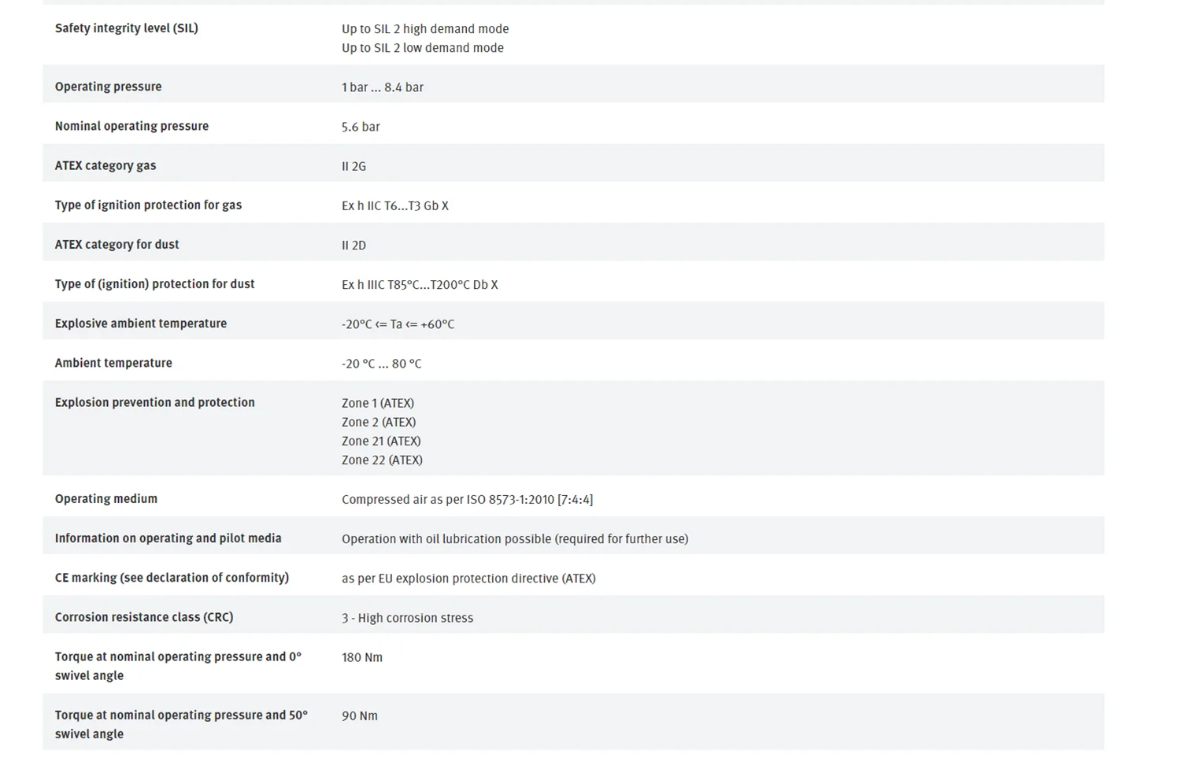Click the Zone 22 (ATEX) entry
The height and width of the screenshot is (758, 1181).
pos(382,460)
